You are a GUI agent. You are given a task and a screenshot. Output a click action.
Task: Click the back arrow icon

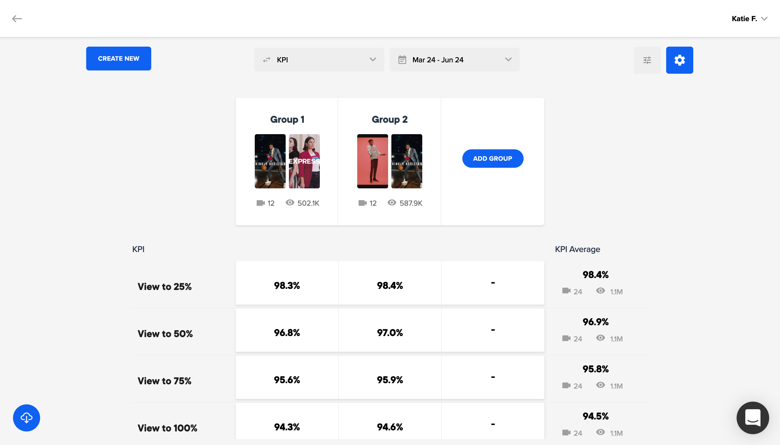pyautogui.click(x=17, y=19)
